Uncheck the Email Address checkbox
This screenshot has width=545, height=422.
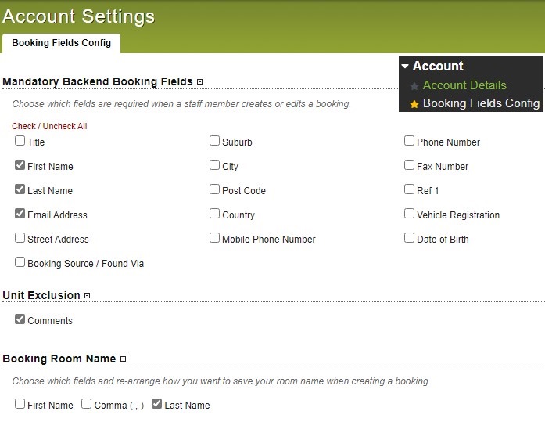pyautogui.click(x=20, y=214)
